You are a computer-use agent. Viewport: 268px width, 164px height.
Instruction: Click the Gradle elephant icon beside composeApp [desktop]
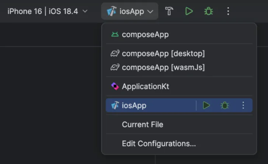pyautogui.click(x=115, y=53)
